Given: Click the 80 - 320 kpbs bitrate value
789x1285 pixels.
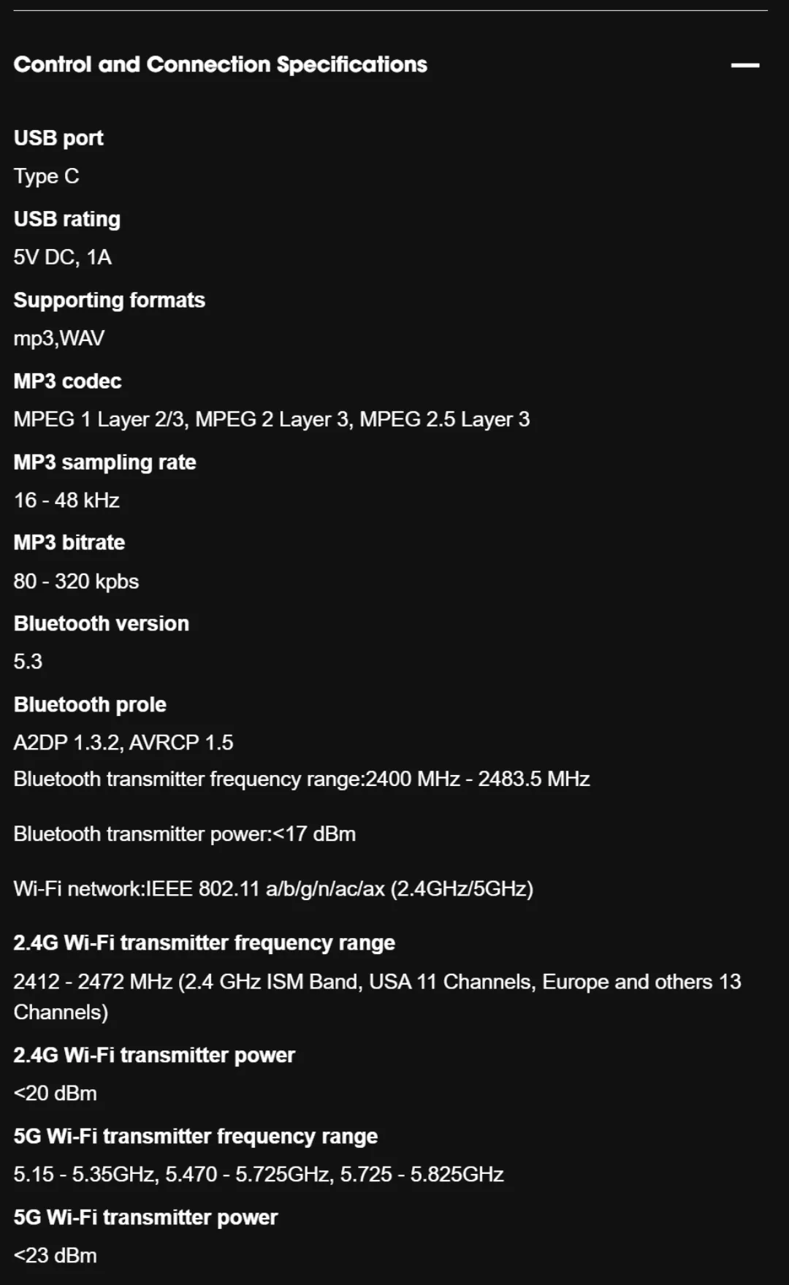Looking at the screenshot, I should (77, 582).
